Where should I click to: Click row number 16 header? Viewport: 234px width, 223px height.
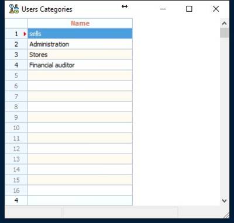(16, 190)
